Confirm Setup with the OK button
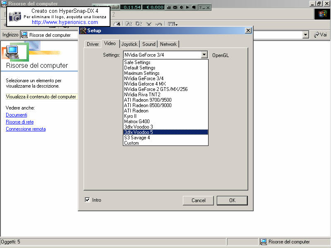 232,200
